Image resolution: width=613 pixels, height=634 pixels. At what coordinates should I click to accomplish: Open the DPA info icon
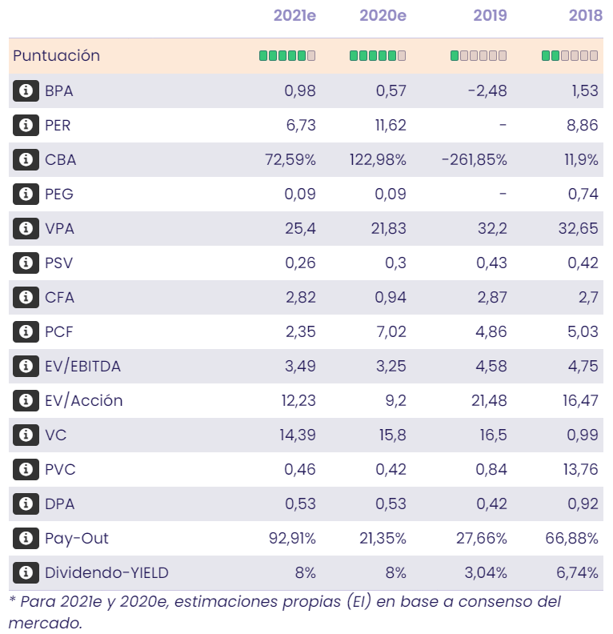click(x=26, y=504)
